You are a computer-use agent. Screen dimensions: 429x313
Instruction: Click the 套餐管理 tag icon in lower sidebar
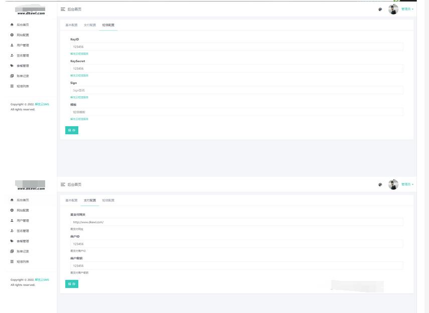point(12,241)
